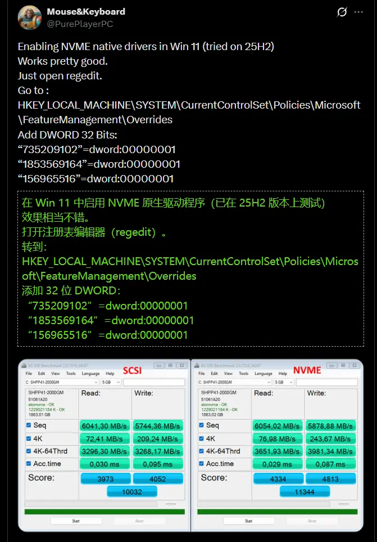
Task: Open Language menu in NVME window
Action: [263, 374]
